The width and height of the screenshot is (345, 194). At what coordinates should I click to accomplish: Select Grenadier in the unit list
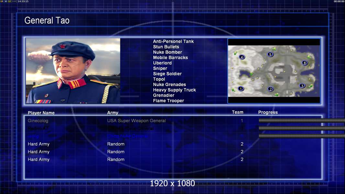pyautogui.click(x=163, y=95)
